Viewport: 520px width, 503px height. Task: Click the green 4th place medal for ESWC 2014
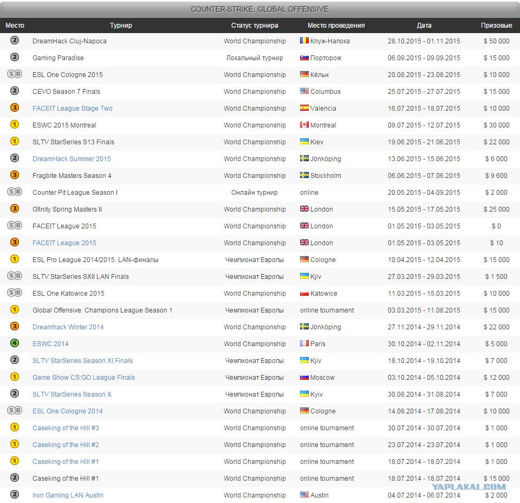[x=15, y=343]
